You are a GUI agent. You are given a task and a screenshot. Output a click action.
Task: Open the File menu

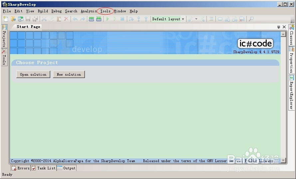point(7,11)
